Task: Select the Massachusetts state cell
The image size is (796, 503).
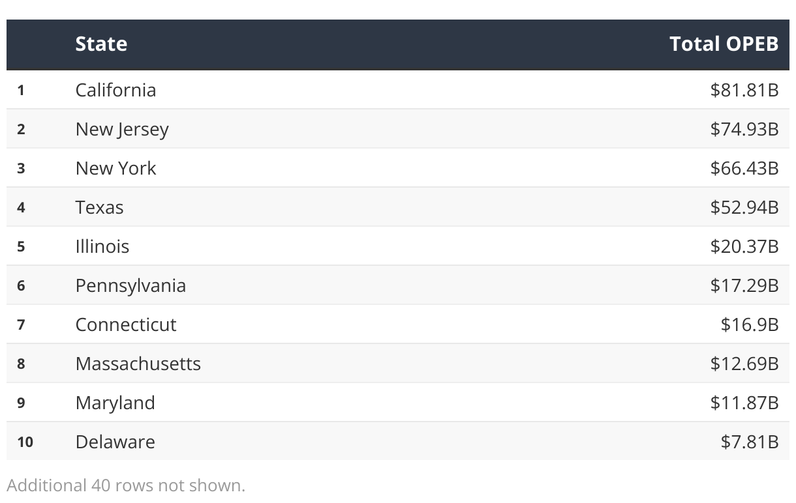Action: (138, 364)
